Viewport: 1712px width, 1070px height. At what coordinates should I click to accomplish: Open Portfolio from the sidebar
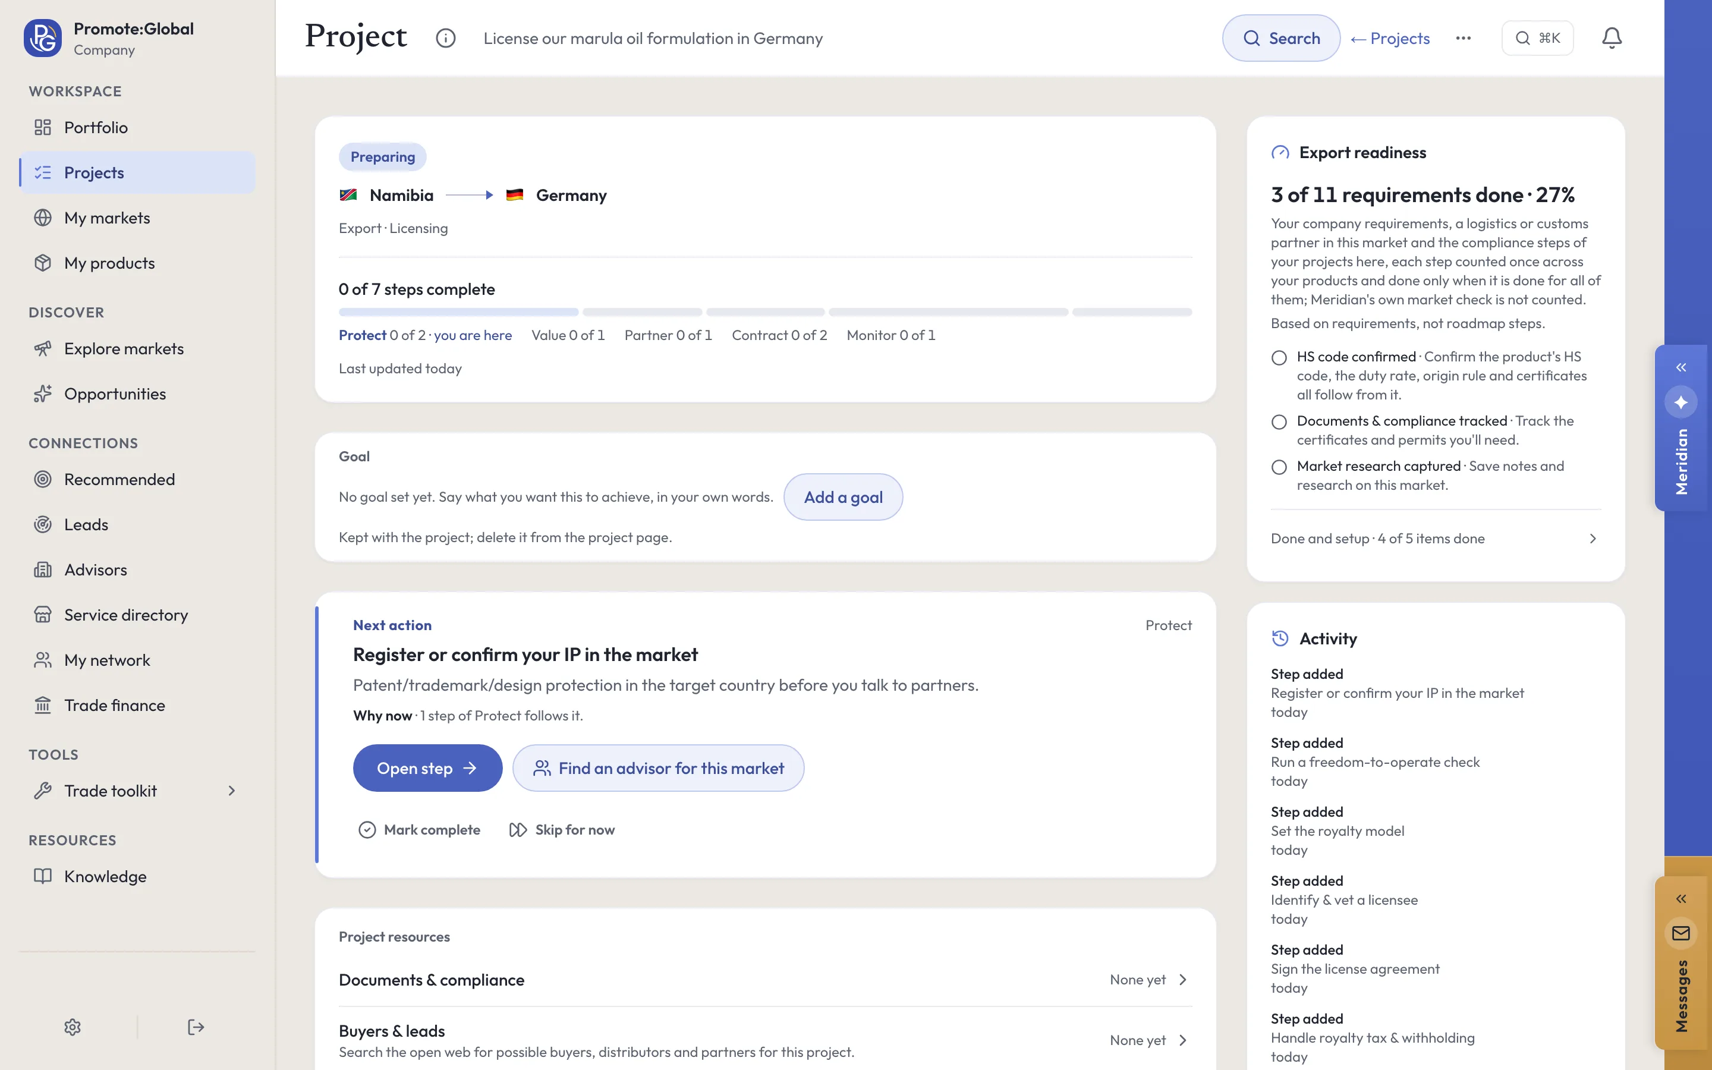coord(137,127)
